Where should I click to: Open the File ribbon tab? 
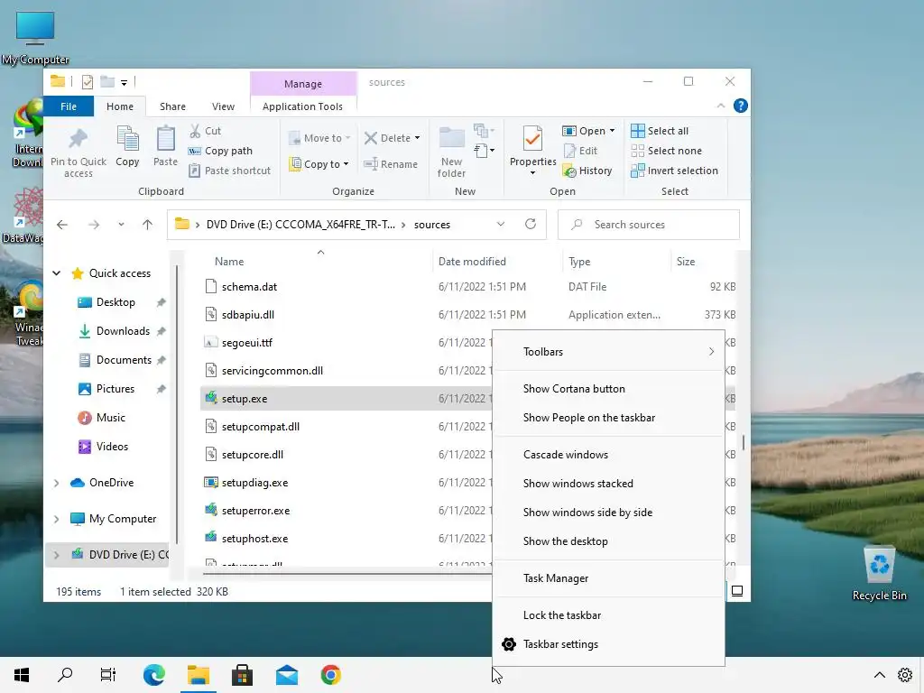tap(69, 106)
